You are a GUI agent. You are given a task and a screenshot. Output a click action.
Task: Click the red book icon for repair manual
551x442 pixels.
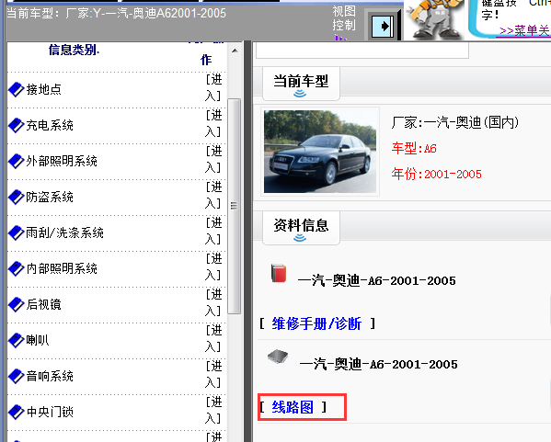click(x=279, y=274)
